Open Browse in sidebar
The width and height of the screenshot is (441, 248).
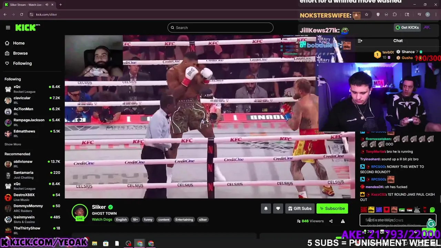tap(20, 53)
